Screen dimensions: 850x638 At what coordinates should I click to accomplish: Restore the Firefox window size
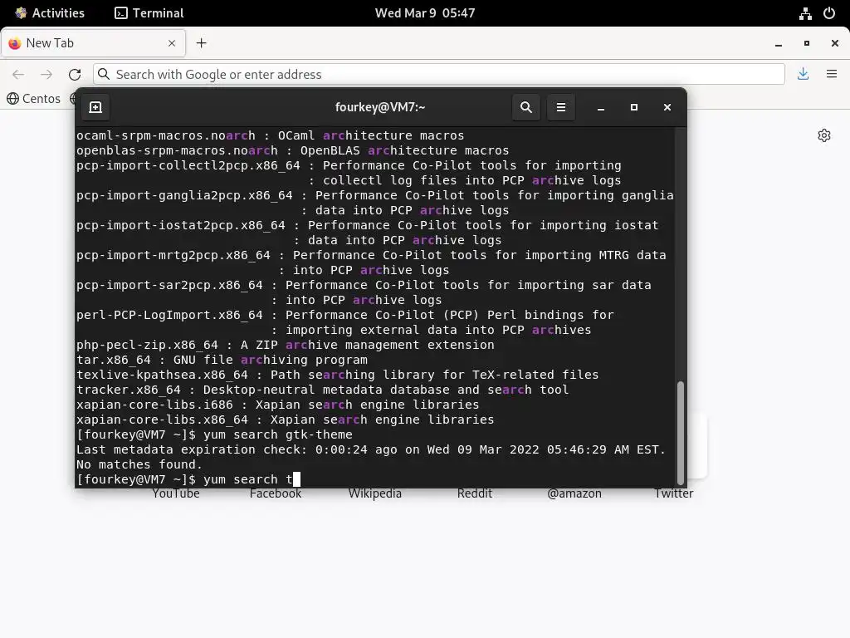point(807,43)
